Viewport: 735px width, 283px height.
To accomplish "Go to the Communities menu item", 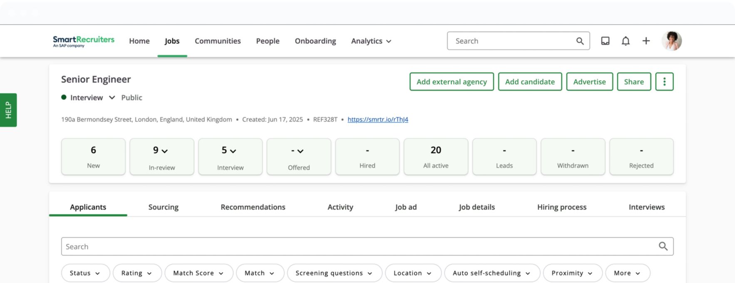I will tap(218, 41).
